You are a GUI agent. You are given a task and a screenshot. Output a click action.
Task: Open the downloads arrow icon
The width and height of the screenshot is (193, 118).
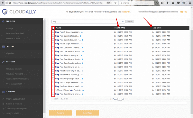[168, 3]
